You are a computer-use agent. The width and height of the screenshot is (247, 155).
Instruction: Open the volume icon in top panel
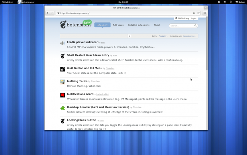coord(225,2)
